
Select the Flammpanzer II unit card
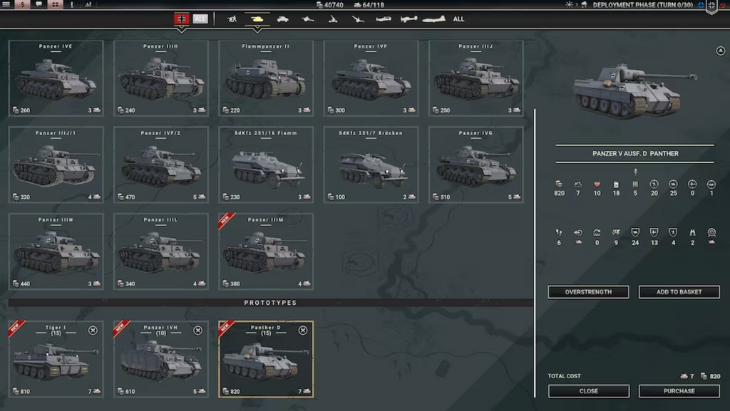266,78
